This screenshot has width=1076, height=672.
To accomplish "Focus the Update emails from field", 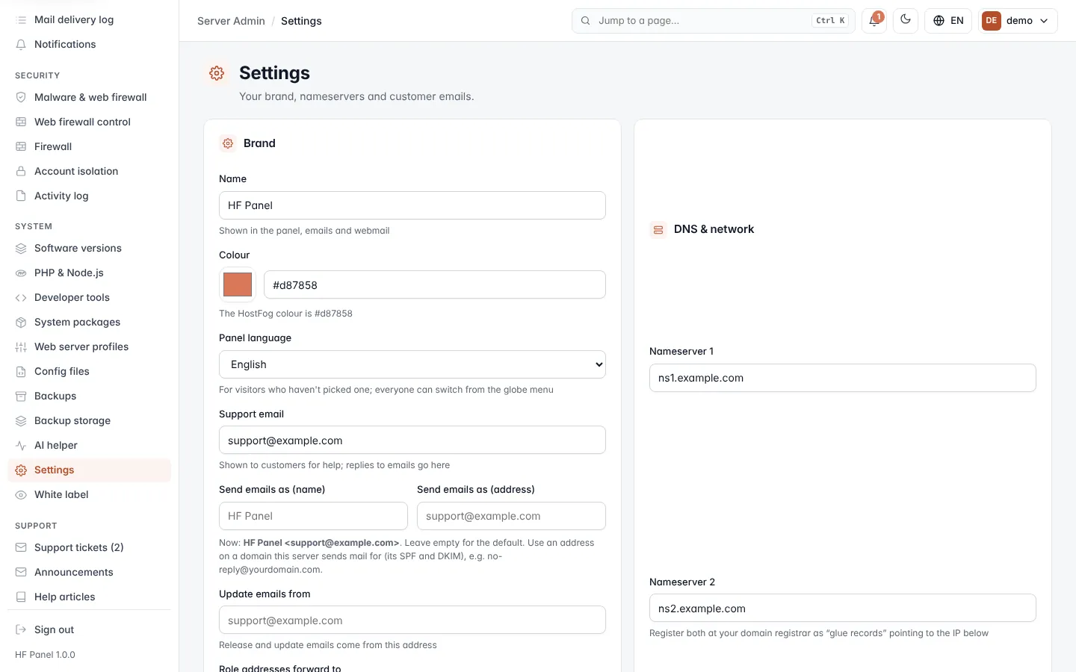I will pyautogui.click(x=412, y=620).
